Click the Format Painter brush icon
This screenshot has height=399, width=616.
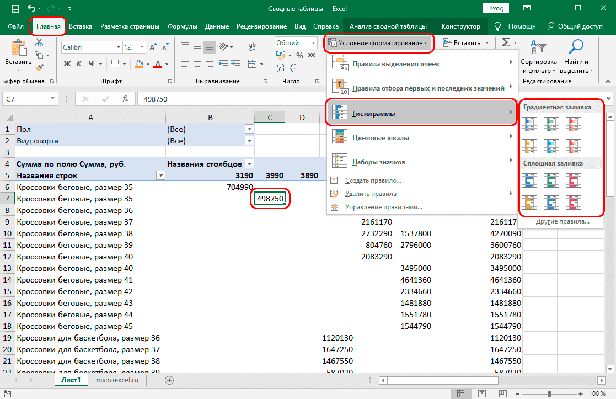click(39, 67)
